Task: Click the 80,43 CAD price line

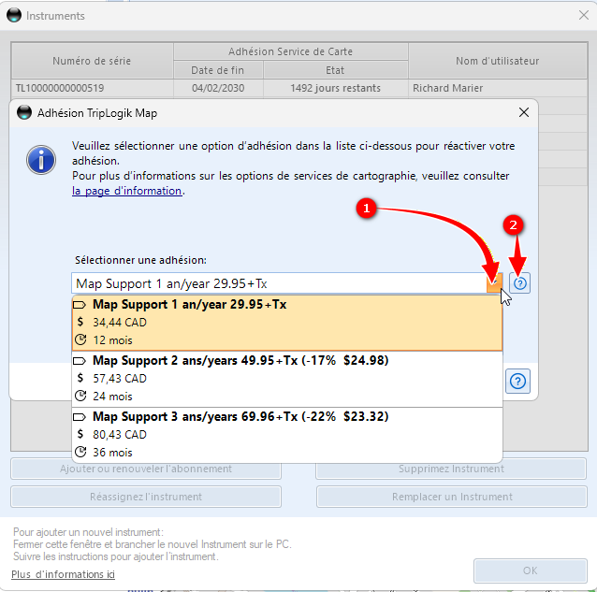Action: [120, 435]
